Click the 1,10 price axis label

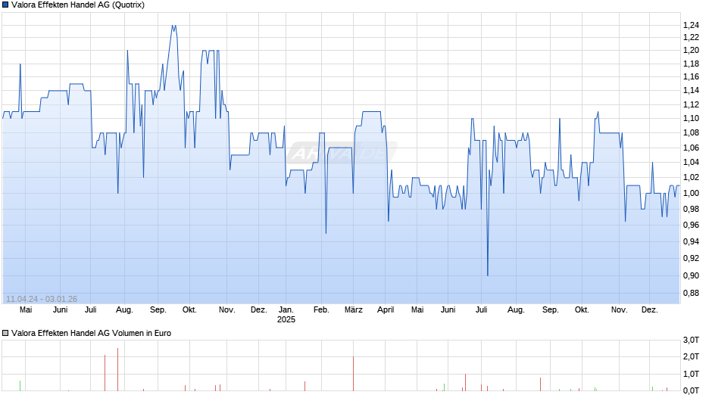click(691, 119)
